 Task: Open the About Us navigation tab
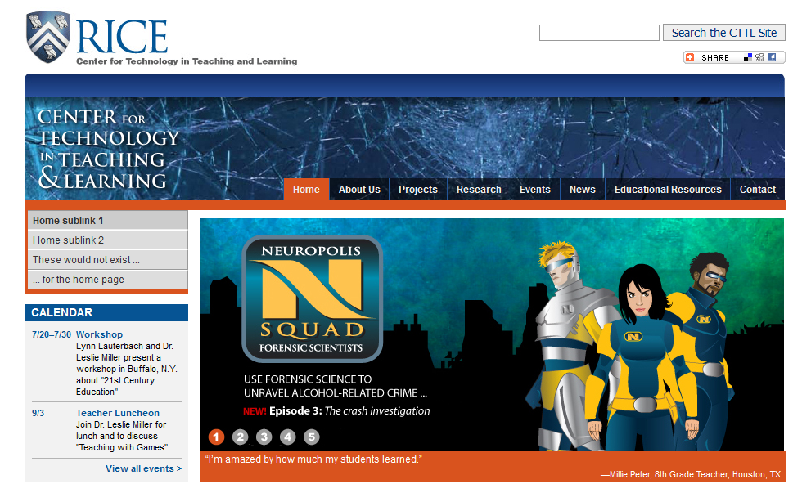(359, 190)
